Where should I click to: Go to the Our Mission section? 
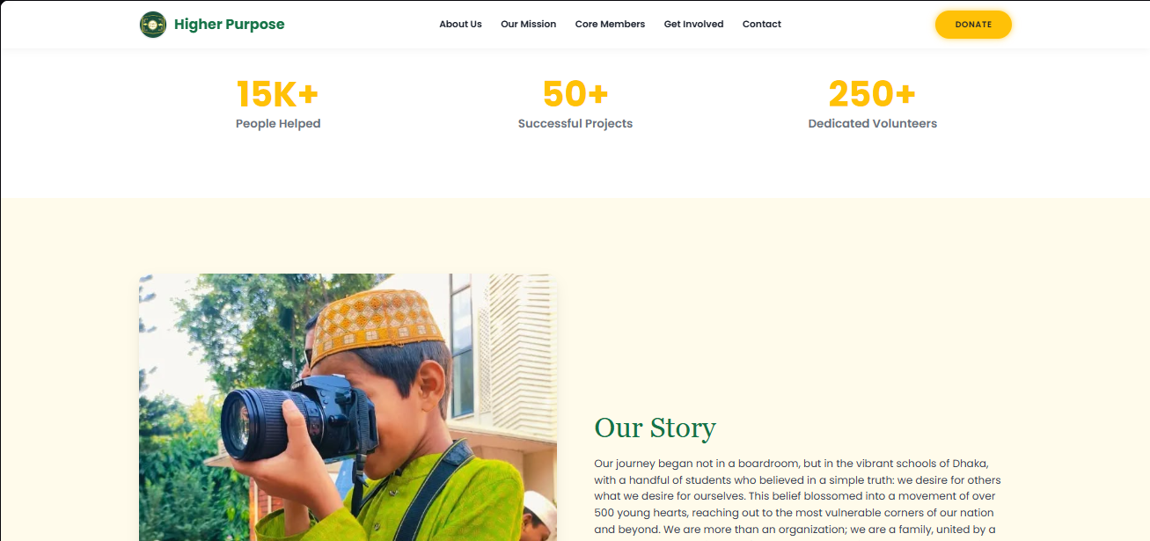coord(529,25)
